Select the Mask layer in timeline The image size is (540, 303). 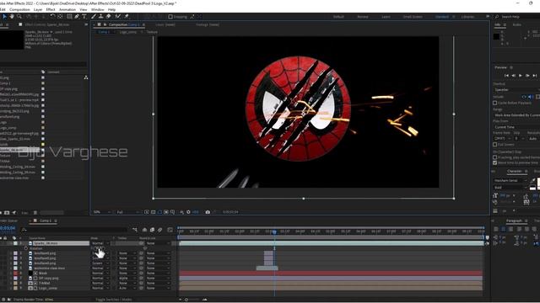click(43, 273)
